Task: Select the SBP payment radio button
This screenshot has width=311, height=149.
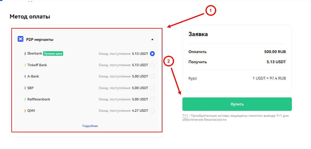Action: pyautogui.click(x=152, y=88)
